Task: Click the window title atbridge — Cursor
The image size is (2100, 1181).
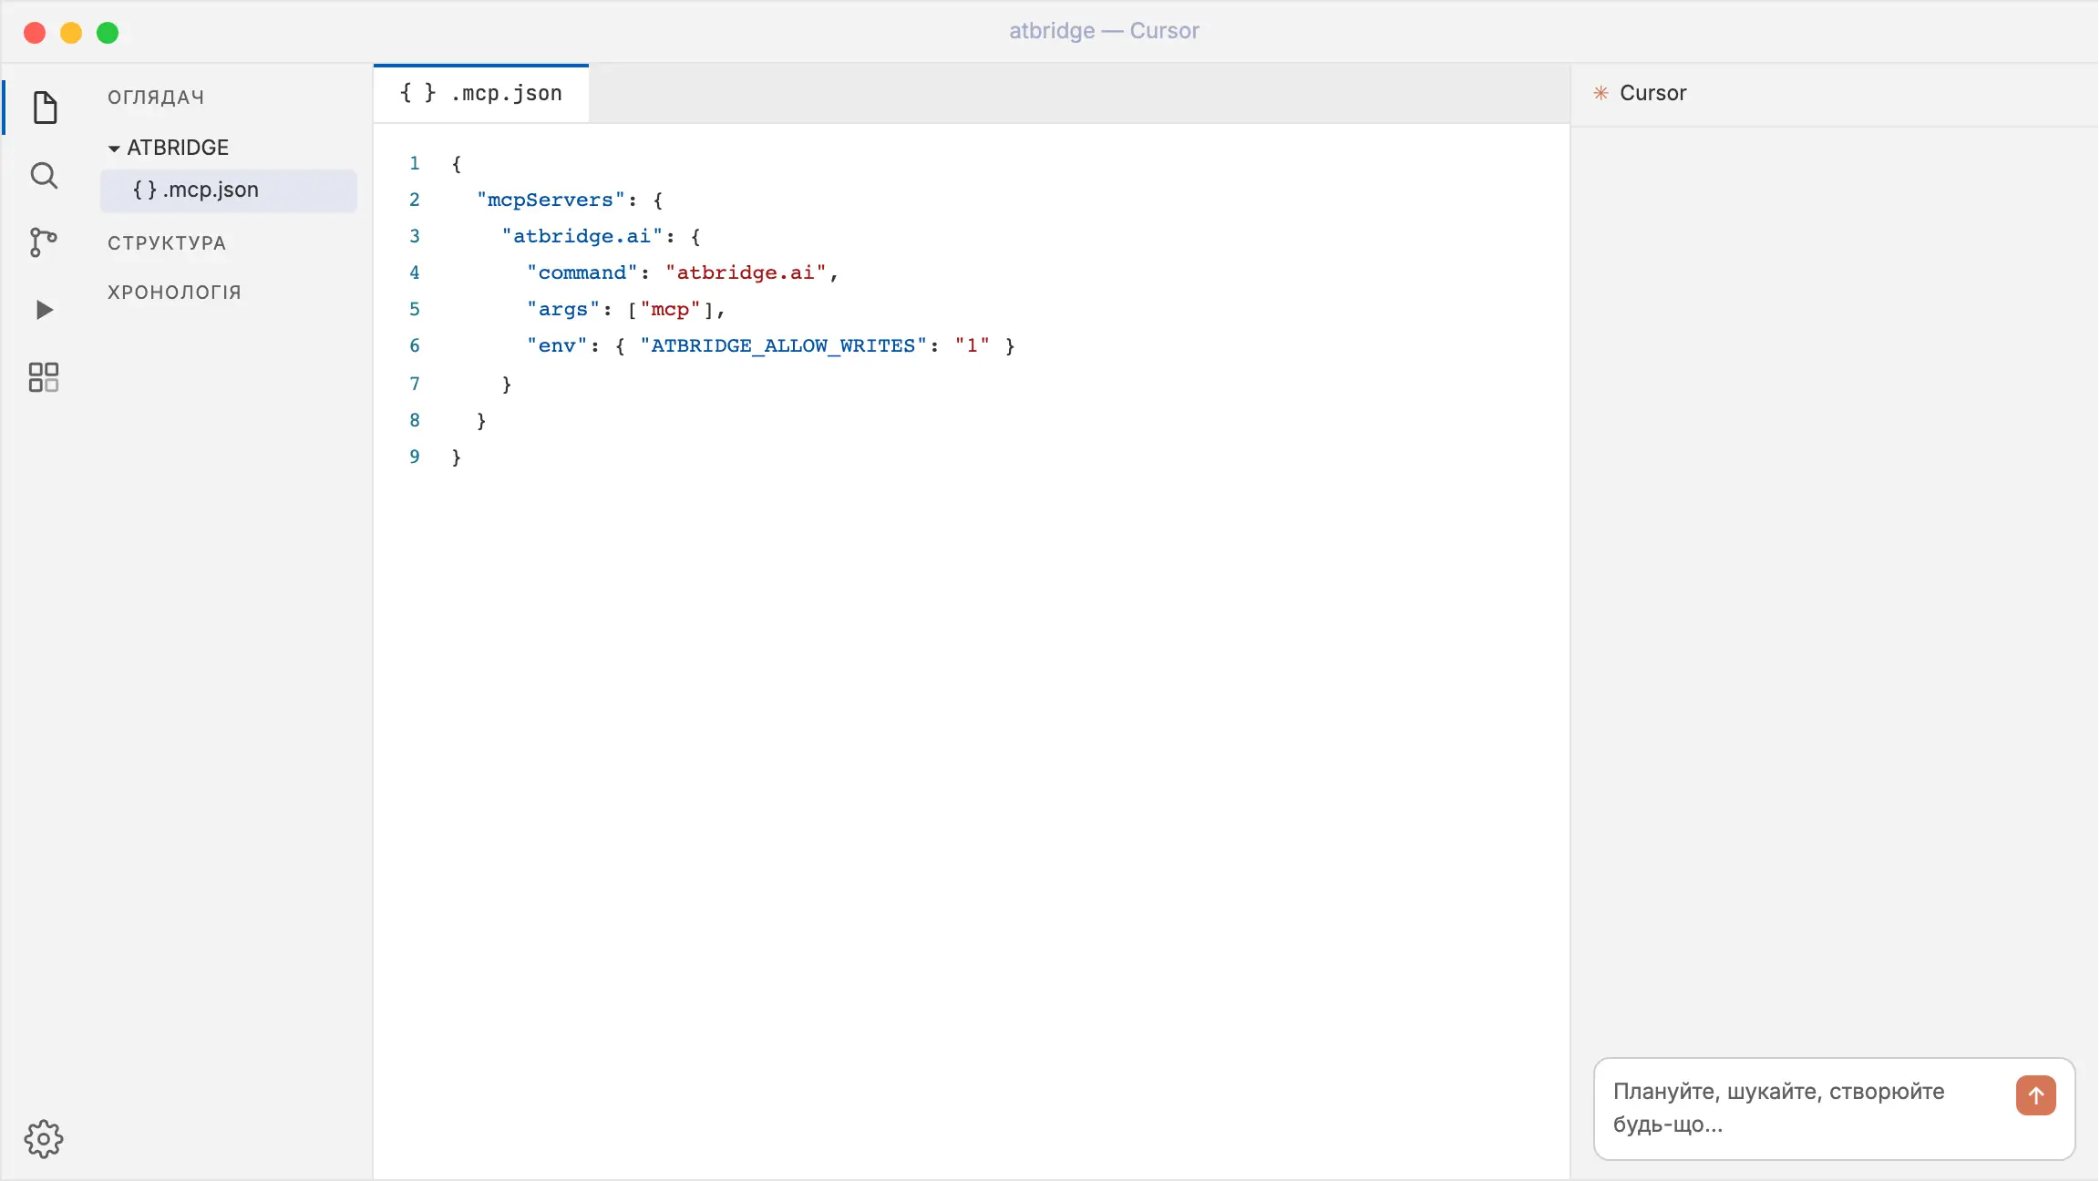Action: [1104, 31]
